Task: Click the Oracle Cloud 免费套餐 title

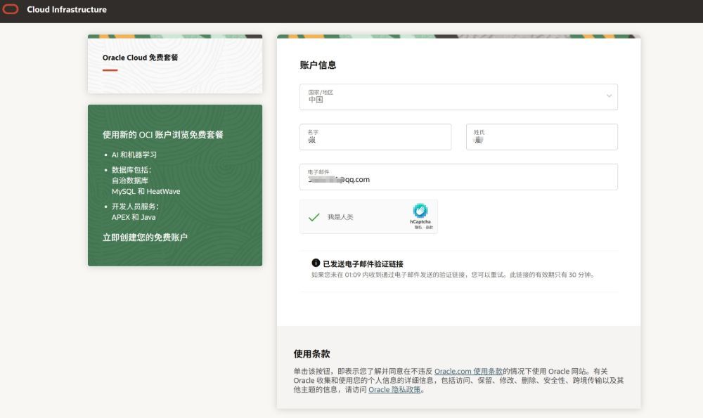Action: [x=140, y=58]
